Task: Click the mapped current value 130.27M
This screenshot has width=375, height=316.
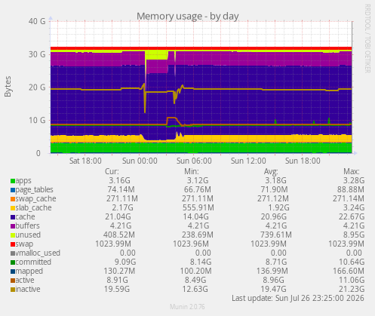Action: (x=119, y=271)
